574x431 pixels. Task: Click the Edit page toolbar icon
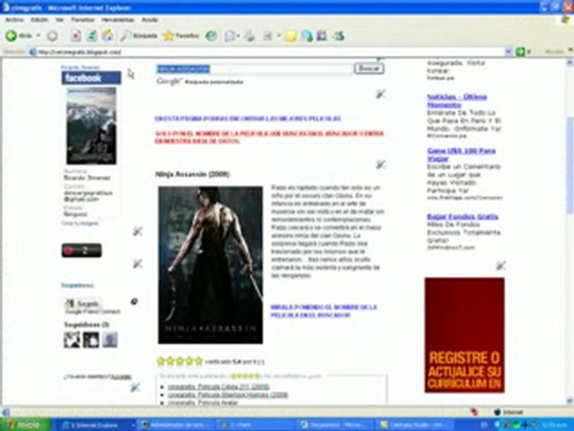pyautogui.click(x=268, y=35)
